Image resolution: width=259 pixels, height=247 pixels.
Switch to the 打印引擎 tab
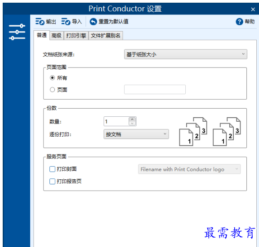[x=76, y=36]
